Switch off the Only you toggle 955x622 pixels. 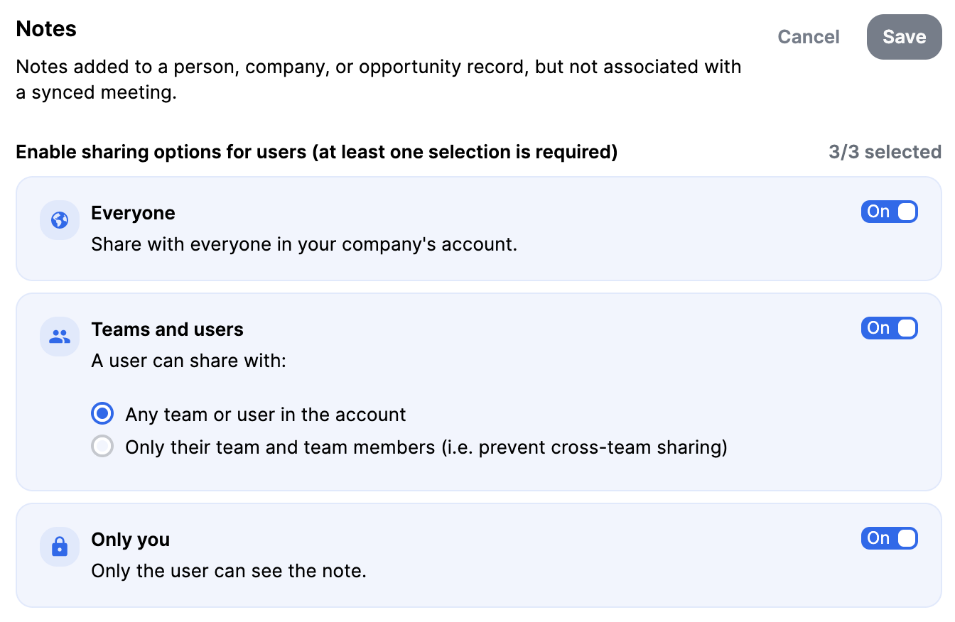(890, 538)
